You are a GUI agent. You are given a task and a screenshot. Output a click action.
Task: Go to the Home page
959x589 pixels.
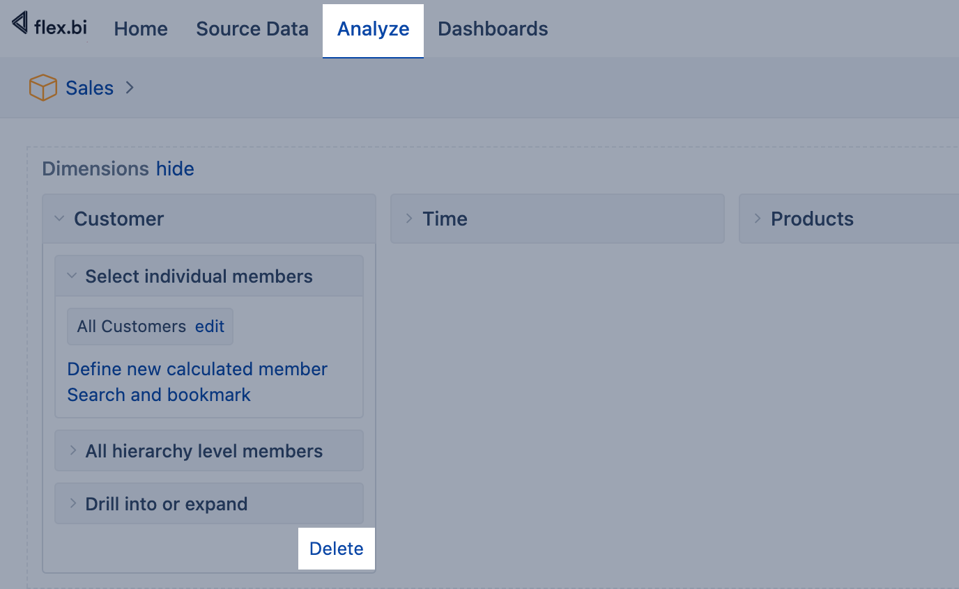click(141, 29)
